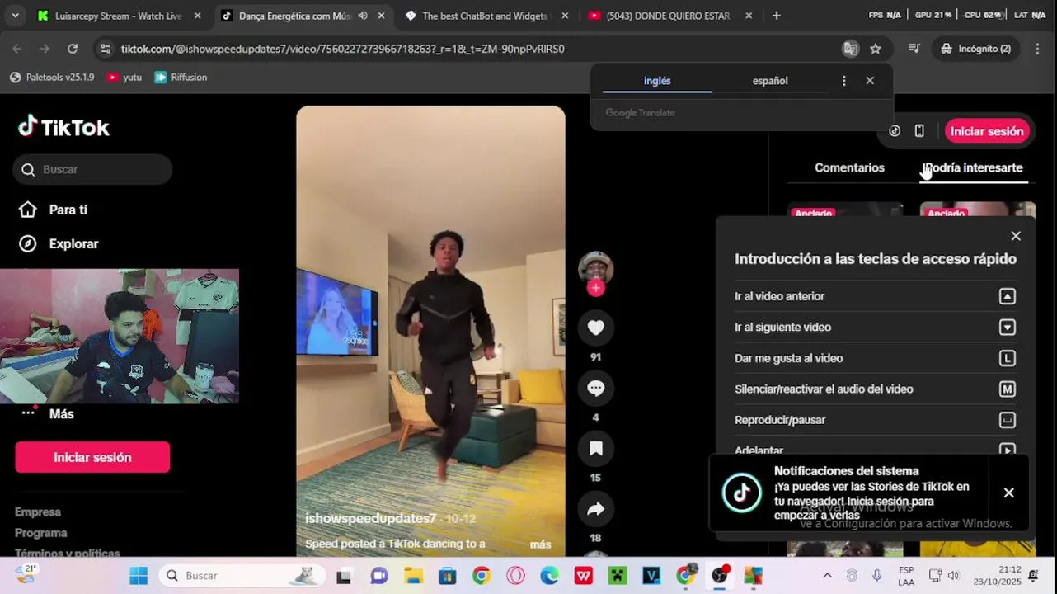The height and width of the screenshot is (594, 1057).
Task: Switch to DONDE QUIERO ESTAR YouTube tab
Action: click(668, 16)
